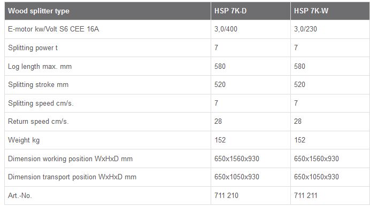Select the "Return speed cm/s." row label
The image size is (370, 222).
(x=38, y=122)
